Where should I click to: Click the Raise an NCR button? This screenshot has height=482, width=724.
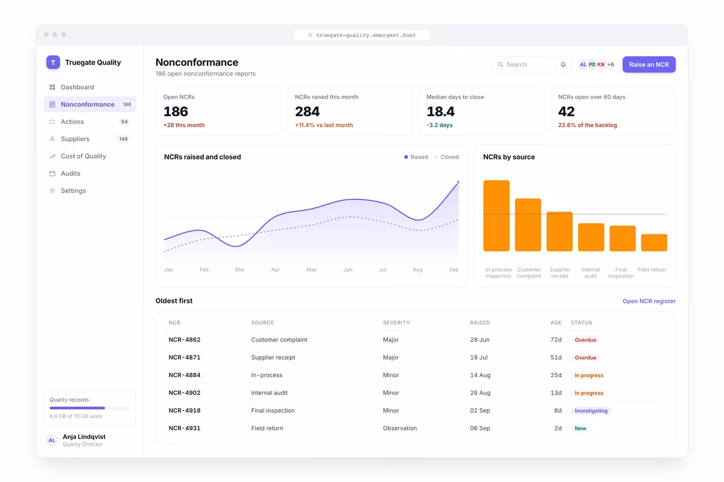[649, 64]
